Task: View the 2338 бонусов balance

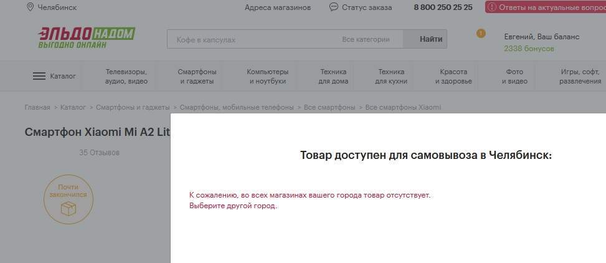Action: (x=529, y=49)
